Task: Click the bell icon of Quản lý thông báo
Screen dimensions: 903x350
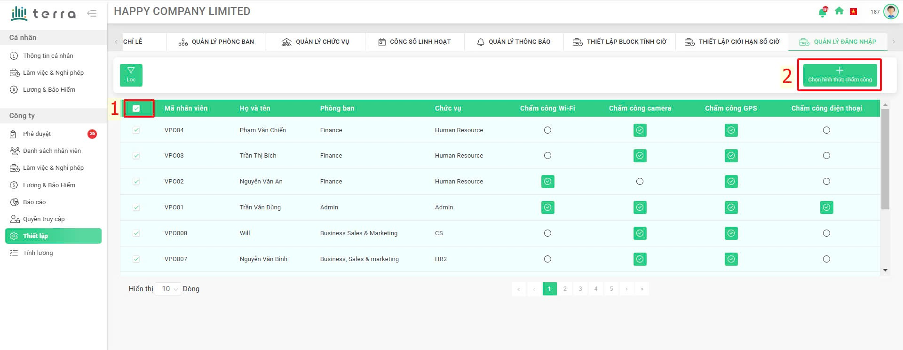Action: click(x=481, y=42)
